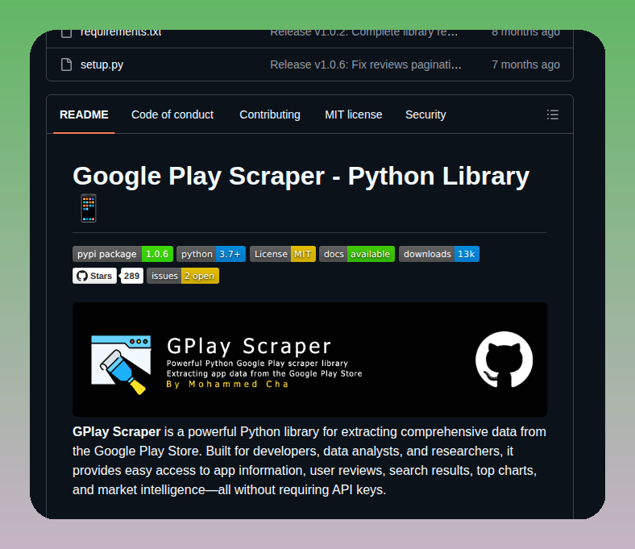Open the setup.py file
The image size is (635, 549).
click(102, 64)
